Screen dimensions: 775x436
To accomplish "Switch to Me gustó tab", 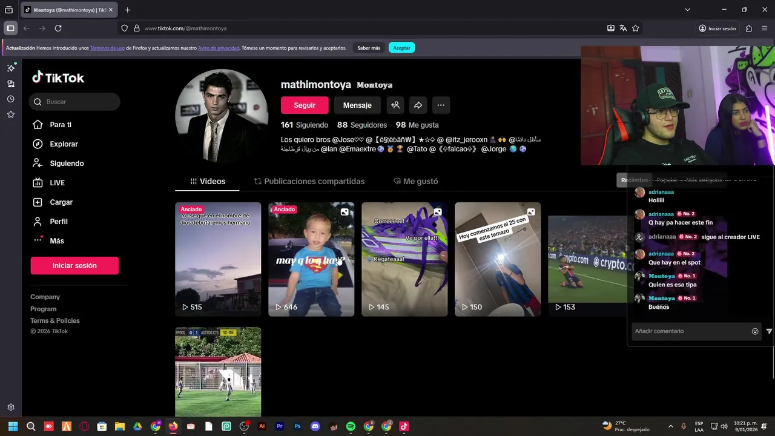I will click(415, 181).
